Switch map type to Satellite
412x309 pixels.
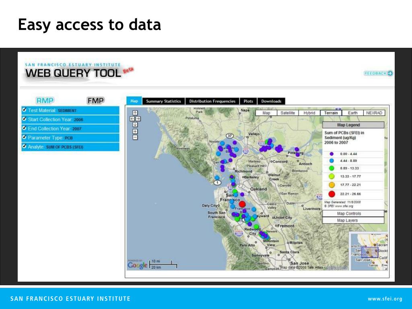[x=288, y=113]
